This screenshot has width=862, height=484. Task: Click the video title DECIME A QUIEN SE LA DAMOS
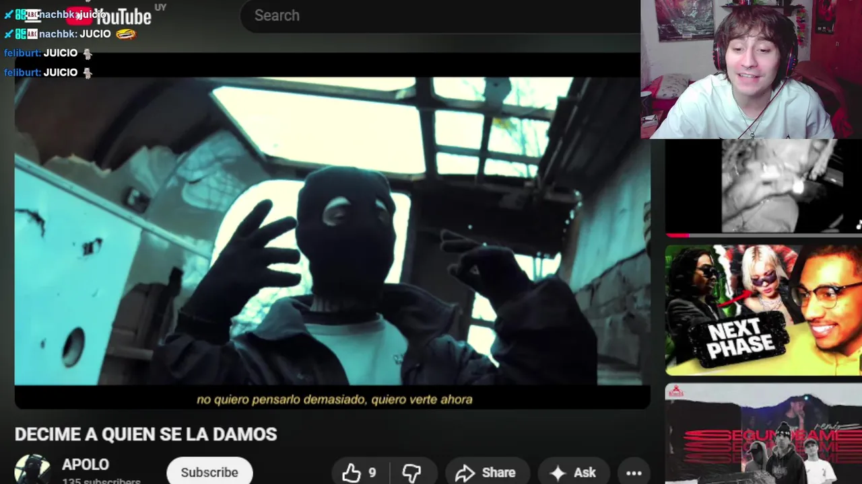[146, 434]
